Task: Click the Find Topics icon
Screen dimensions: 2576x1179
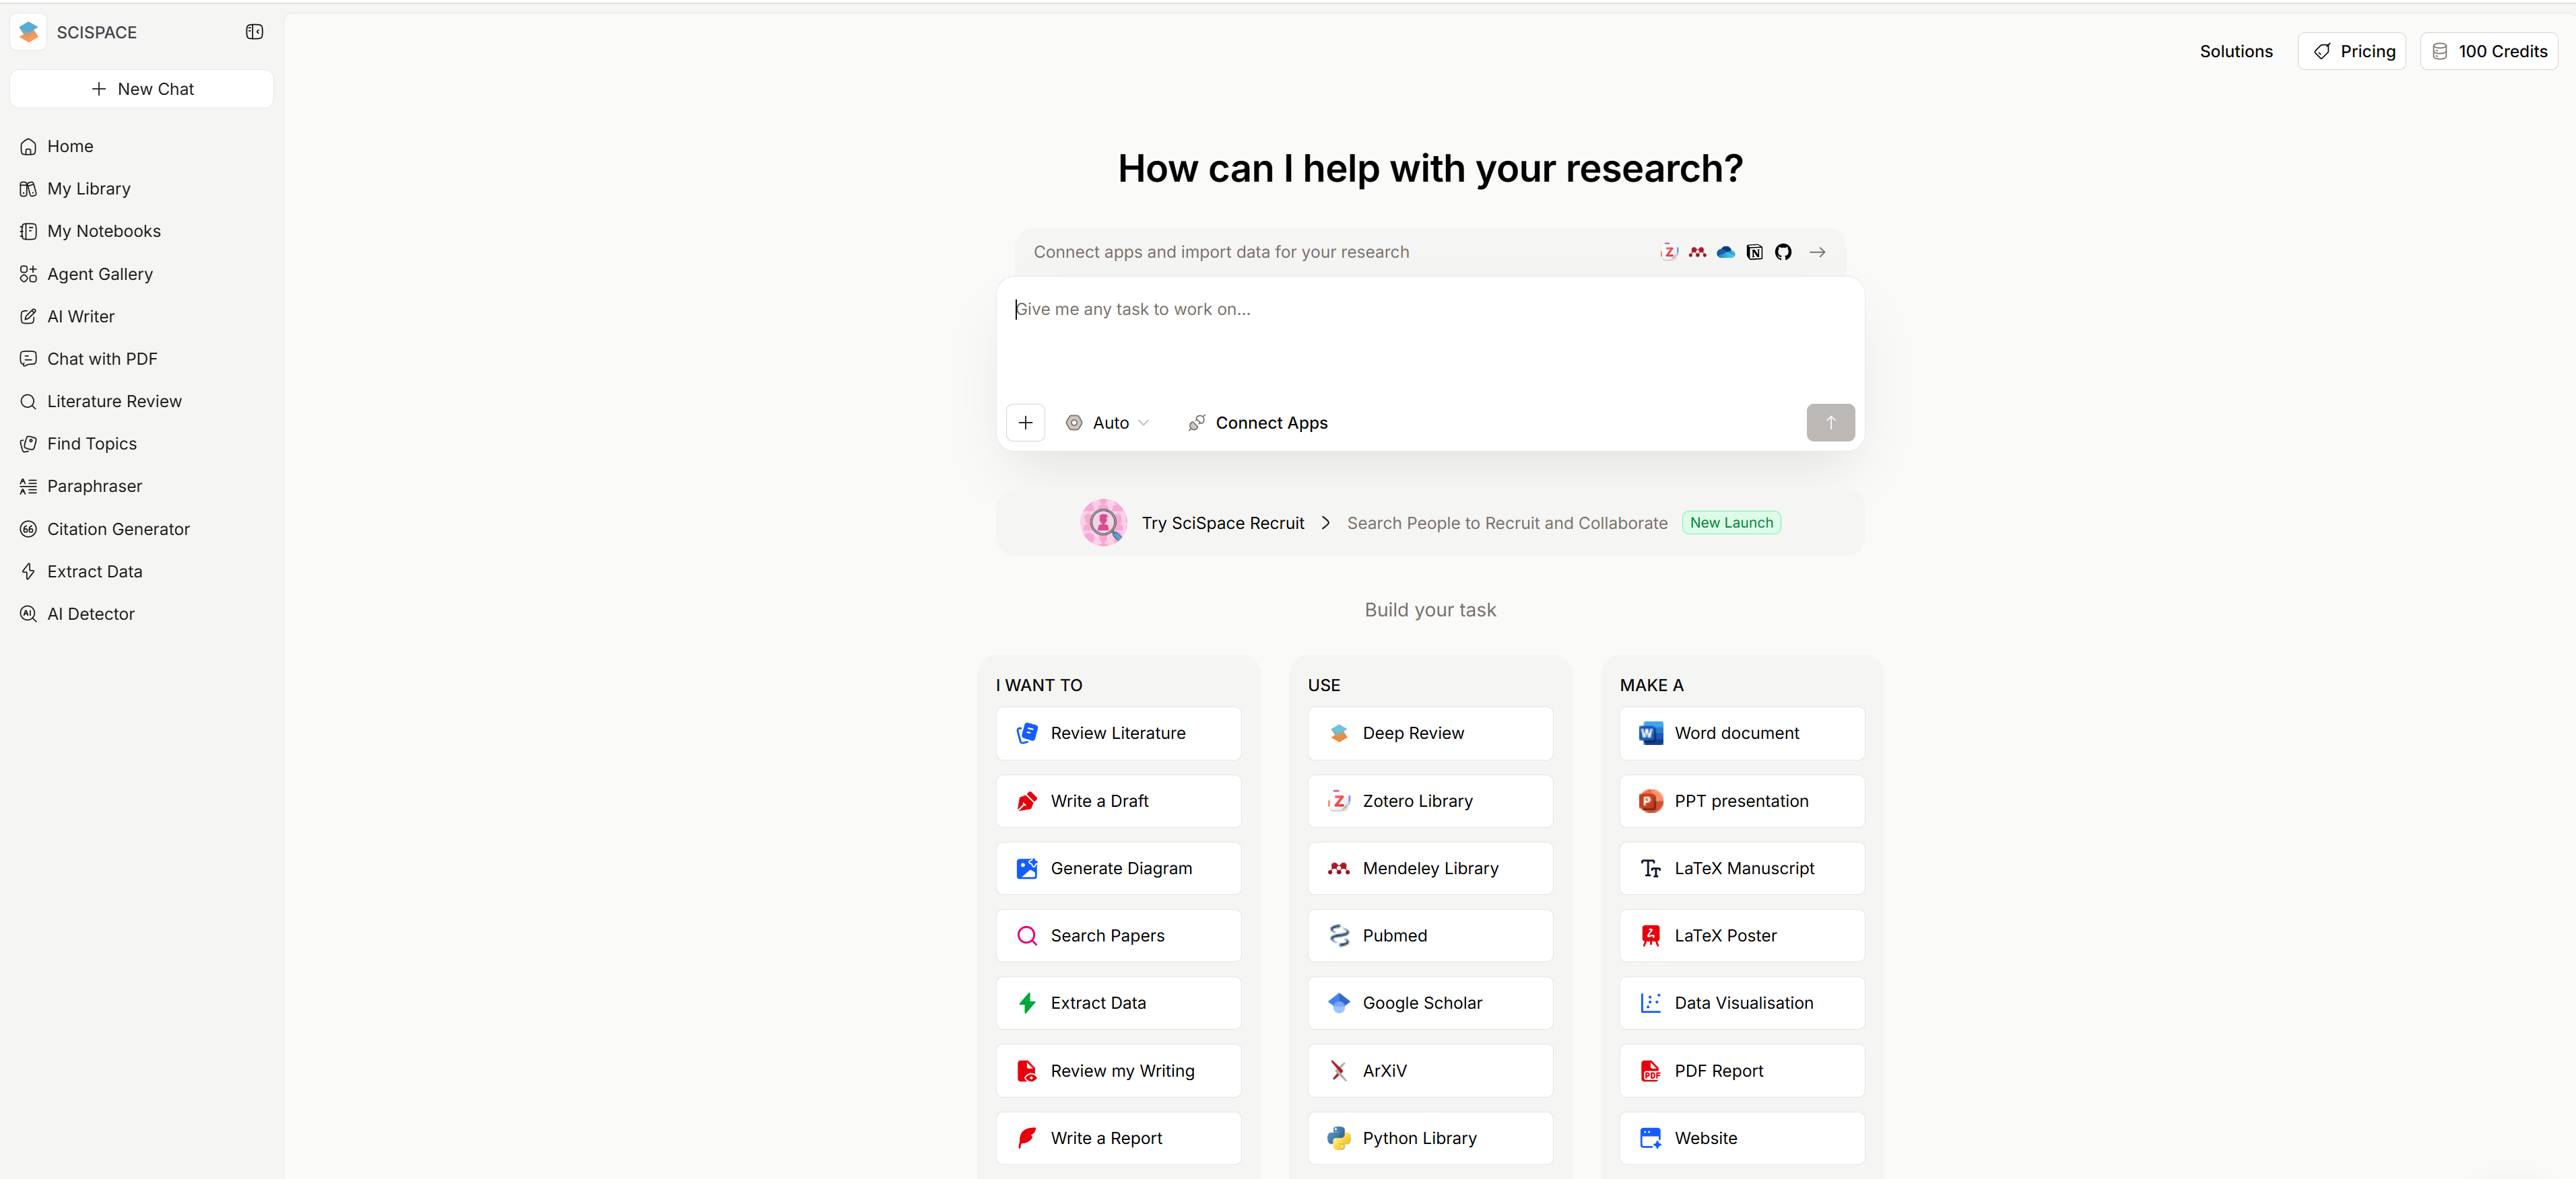Action: 28,443
